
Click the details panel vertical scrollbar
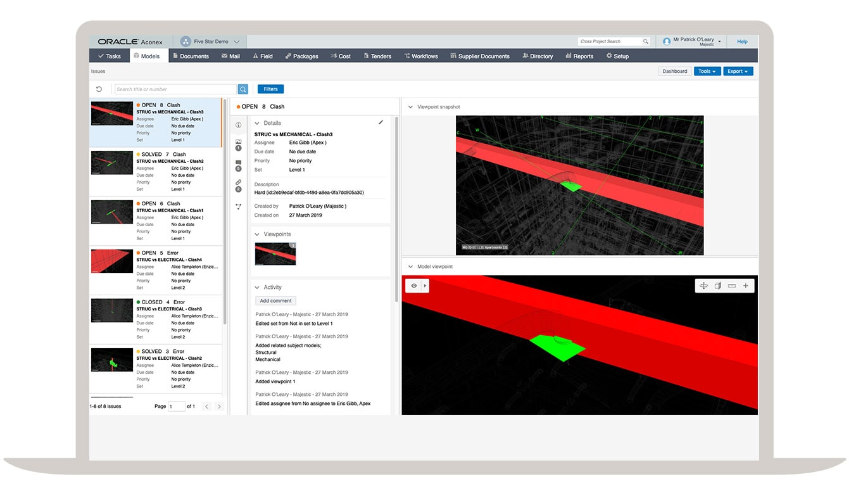point(397,209)
